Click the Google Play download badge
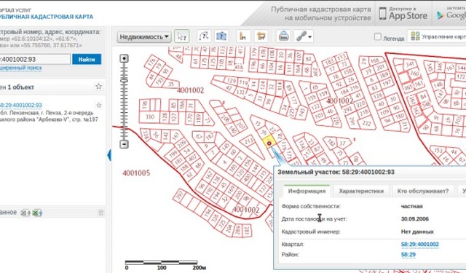The image size is (466, 273). pyautogui.click(x=450, y=14)
